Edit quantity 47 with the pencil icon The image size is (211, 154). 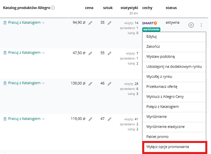tap(109, 119)
